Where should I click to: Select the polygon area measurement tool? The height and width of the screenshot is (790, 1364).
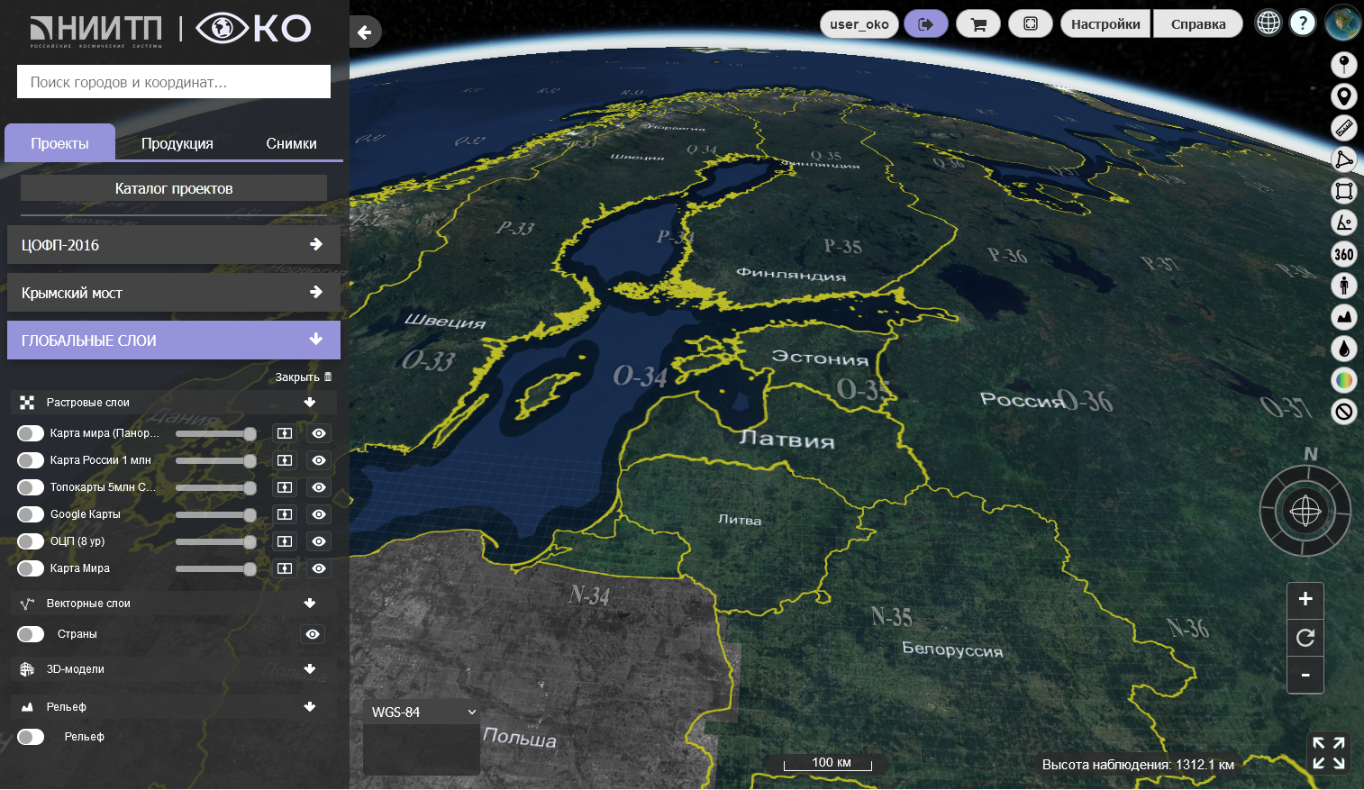pos(1343,159)
